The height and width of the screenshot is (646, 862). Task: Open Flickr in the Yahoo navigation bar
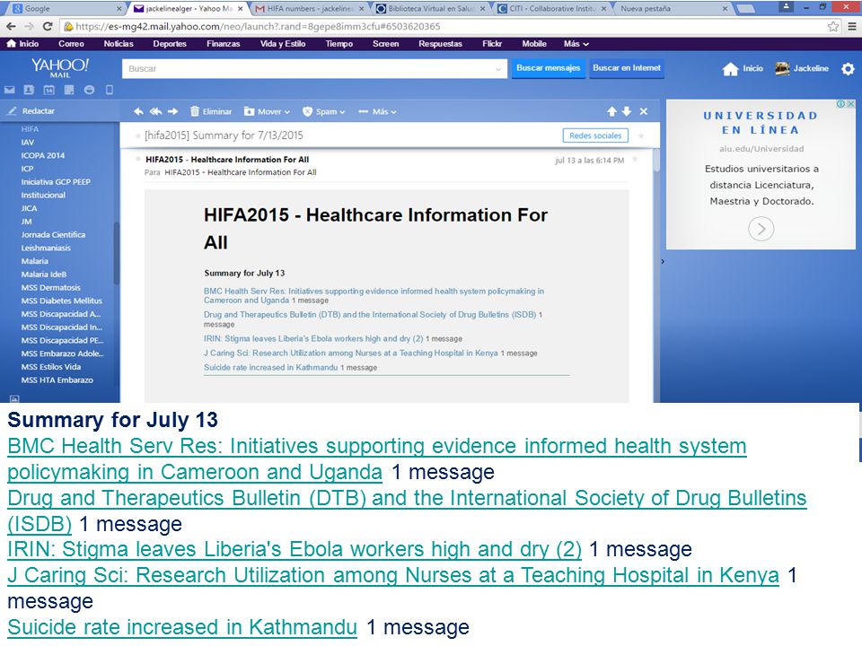tap(492, 44)
